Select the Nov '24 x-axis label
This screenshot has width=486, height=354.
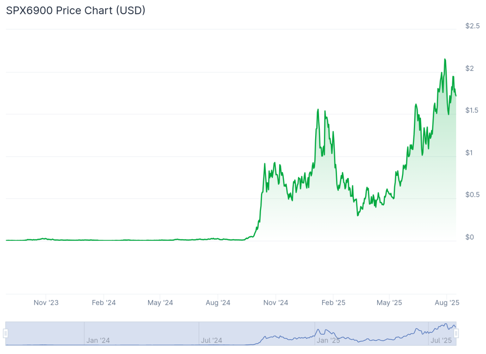(276, 302)
